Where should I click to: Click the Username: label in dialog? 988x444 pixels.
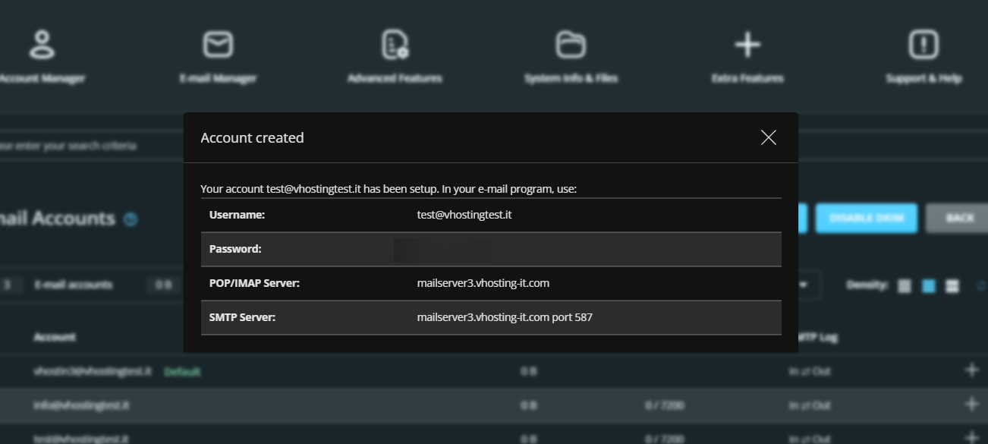point(237,215)
